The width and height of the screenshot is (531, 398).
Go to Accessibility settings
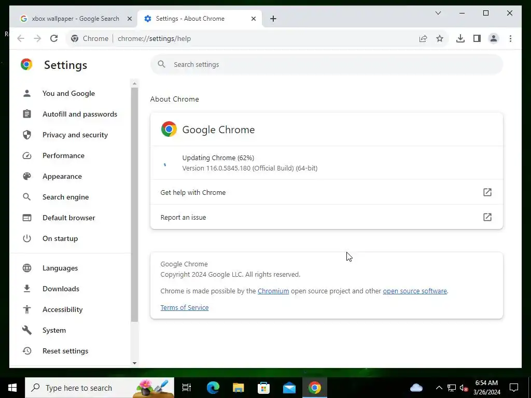click(63, 309)
